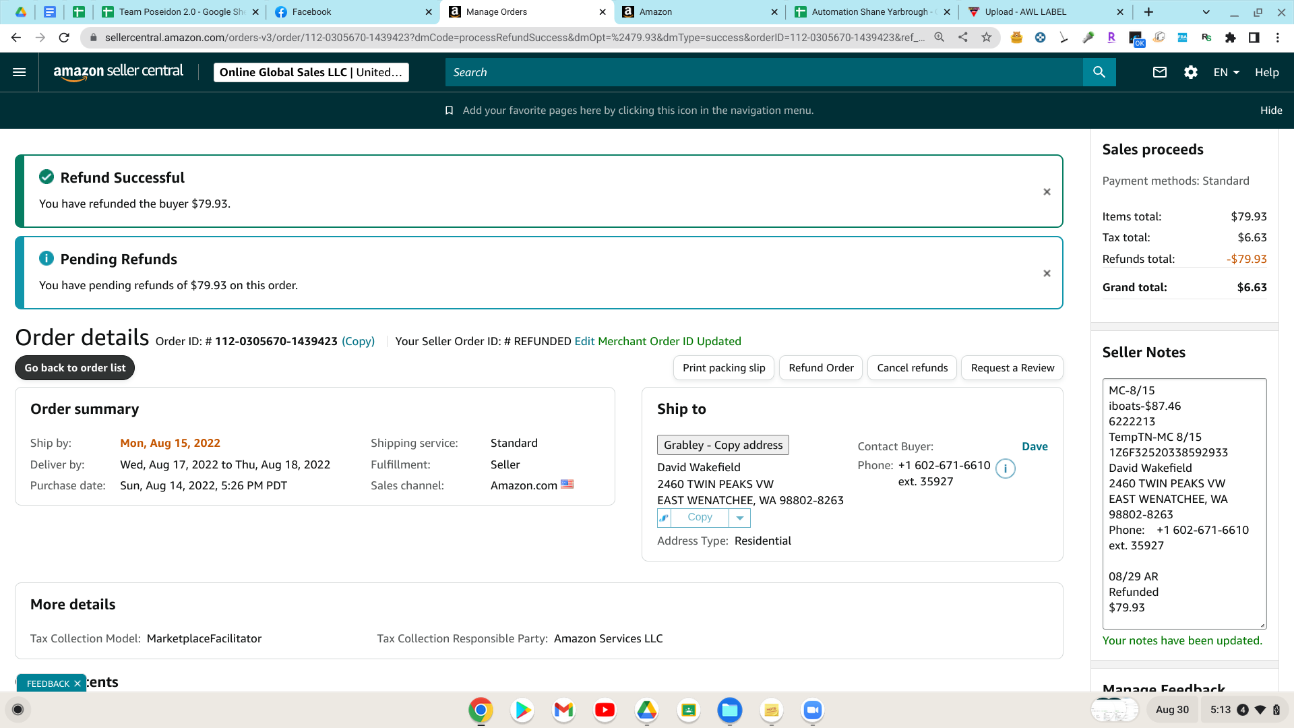The image size is (1294, 728).
Task: Click the bookmark icon in favorites bar
Action: click(x=449, y=111)
